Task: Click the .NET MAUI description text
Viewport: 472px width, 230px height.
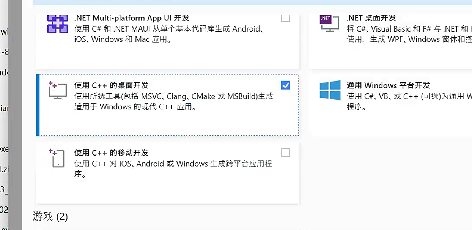Action: pyautogui.click(x=169, y=34)
